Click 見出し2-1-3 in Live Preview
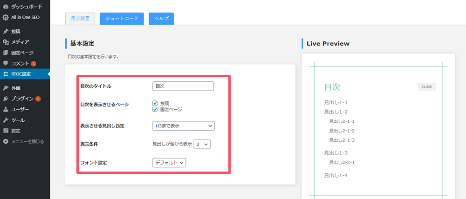 point(342,140)
